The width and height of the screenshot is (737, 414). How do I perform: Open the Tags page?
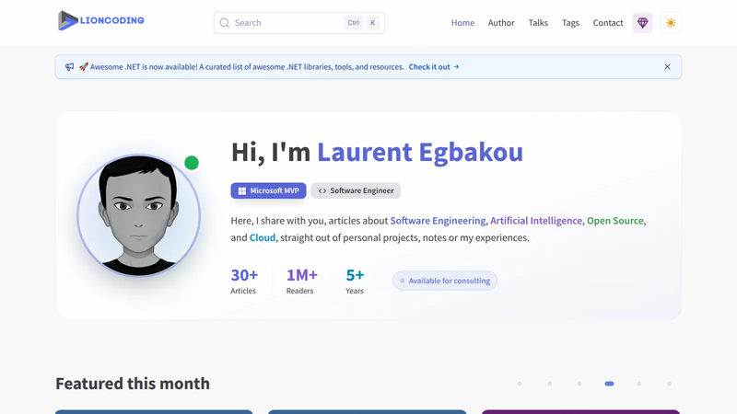pos(570,22)
